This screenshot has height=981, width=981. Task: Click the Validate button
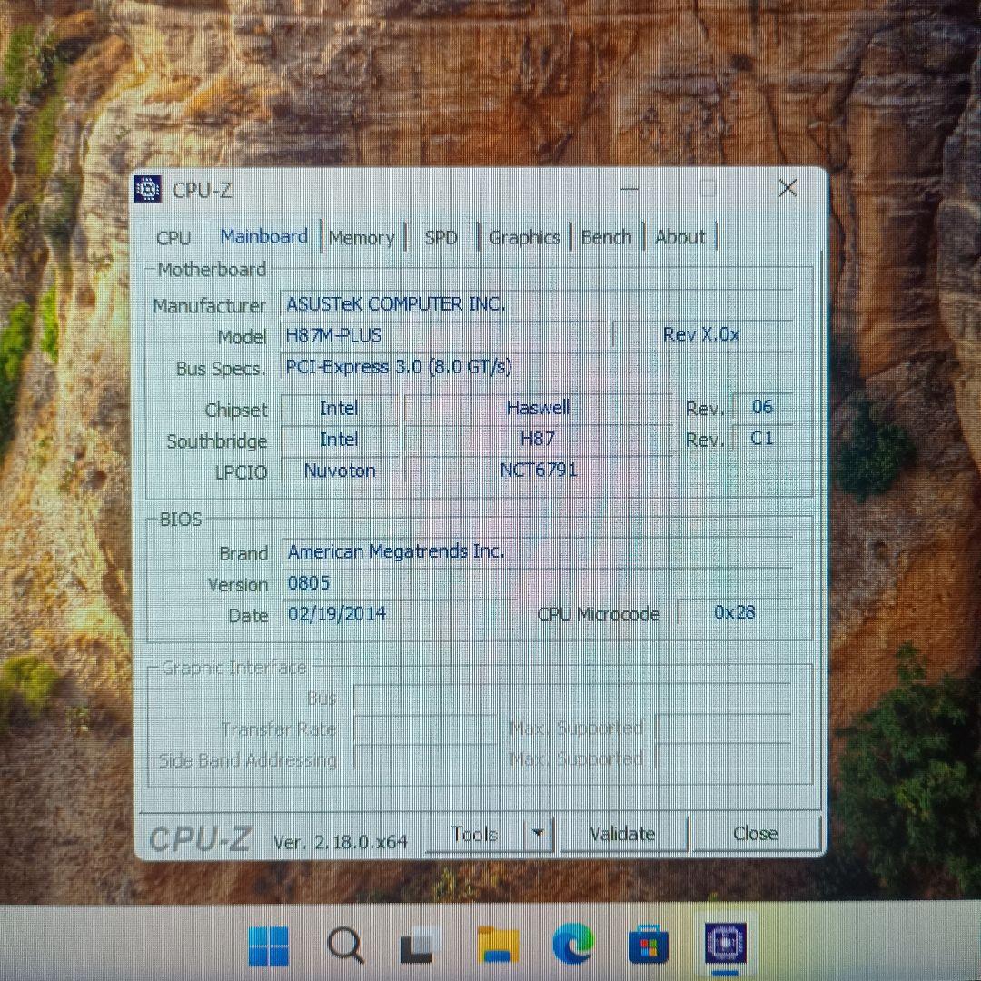tap(622, 834)
